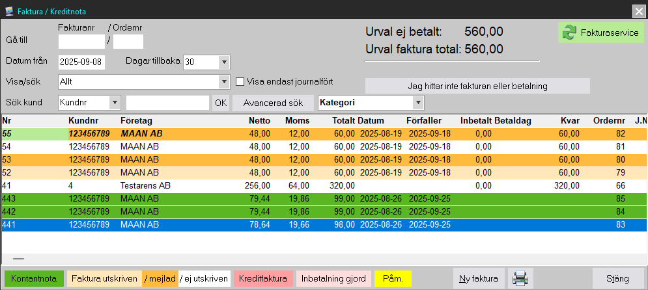This screenshot has width=648, height=290.
Task: Create a new invoice with Ny faktura
Action: [x=479, y=278]
